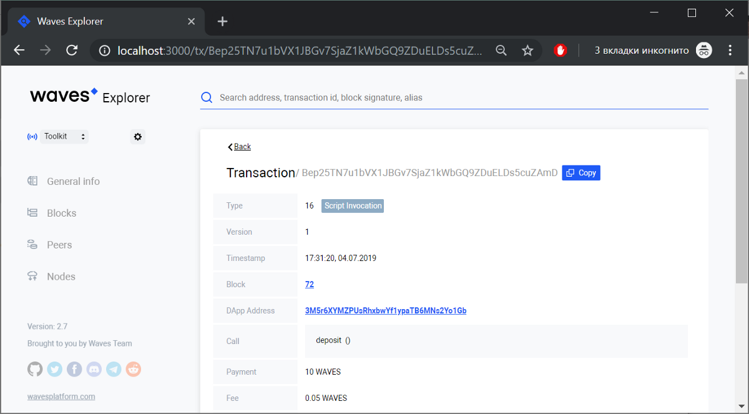
Task: Open the General info section
Action: [x=73, y=181]
